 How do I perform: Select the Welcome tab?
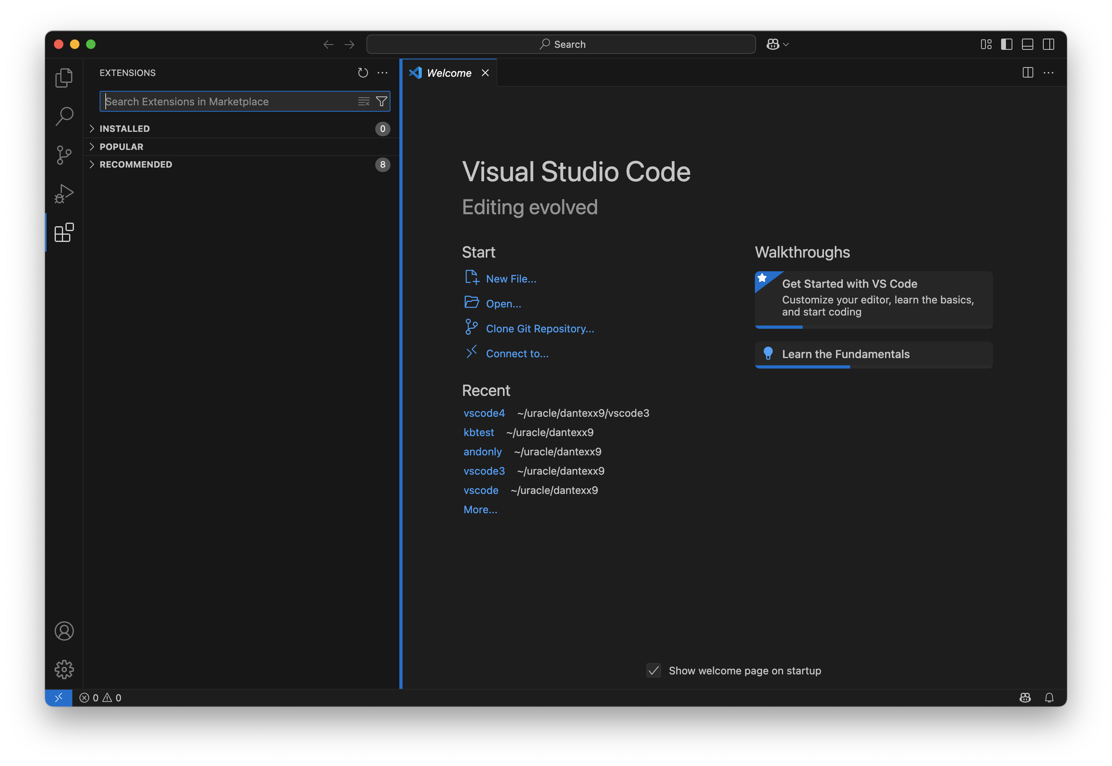(449, 73)
